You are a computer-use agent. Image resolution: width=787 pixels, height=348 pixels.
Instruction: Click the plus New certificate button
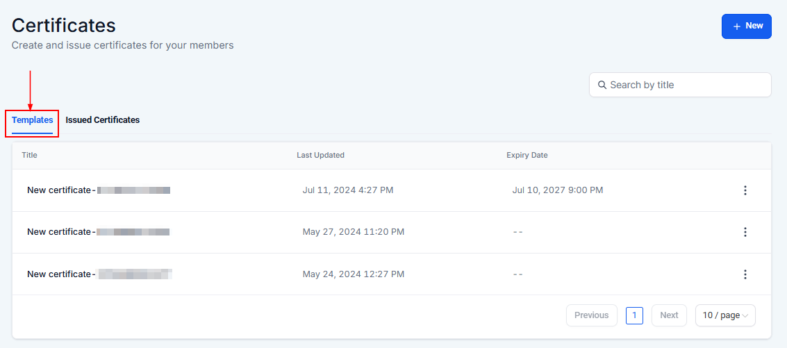pos(746,26)
